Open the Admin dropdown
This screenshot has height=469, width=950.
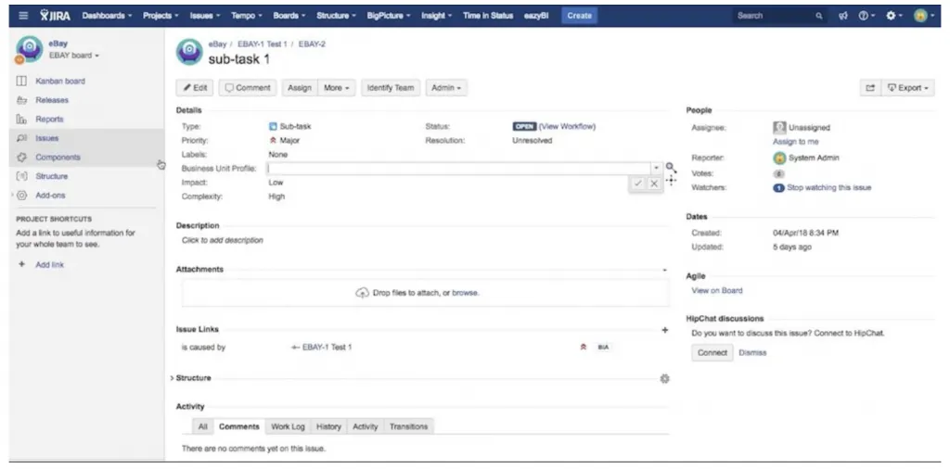[x=446, y=88]
